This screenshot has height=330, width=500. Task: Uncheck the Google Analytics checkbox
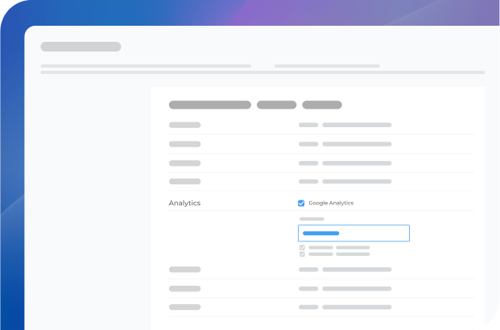[x=301, y=203]
